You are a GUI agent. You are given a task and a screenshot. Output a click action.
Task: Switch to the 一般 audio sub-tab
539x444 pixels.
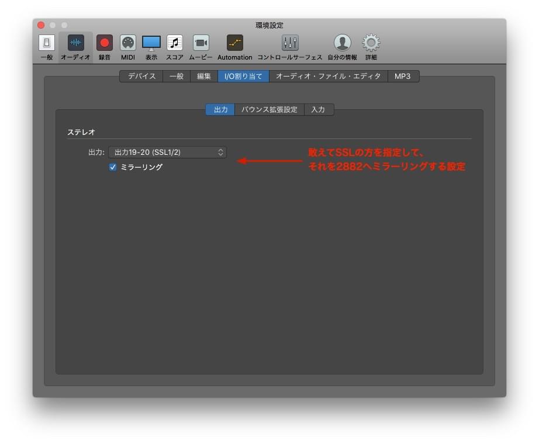177,77
